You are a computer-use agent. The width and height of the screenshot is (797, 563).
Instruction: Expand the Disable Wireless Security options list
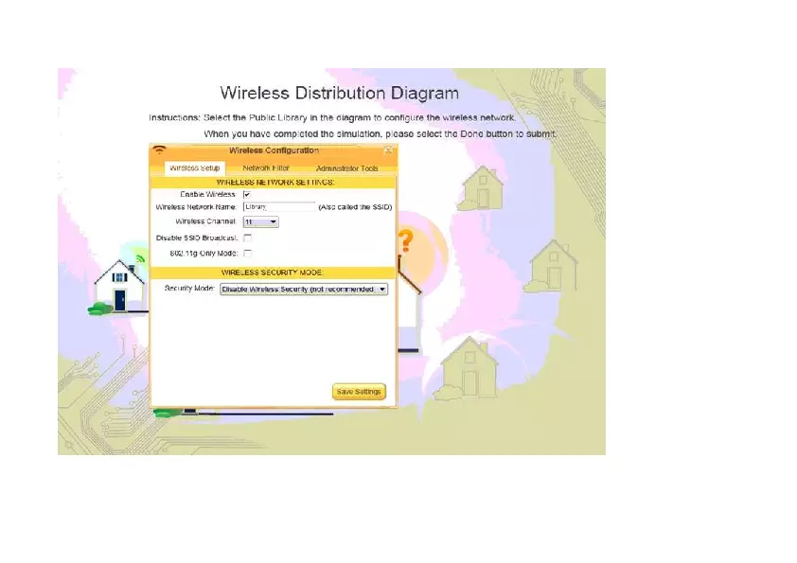point(381,289)
